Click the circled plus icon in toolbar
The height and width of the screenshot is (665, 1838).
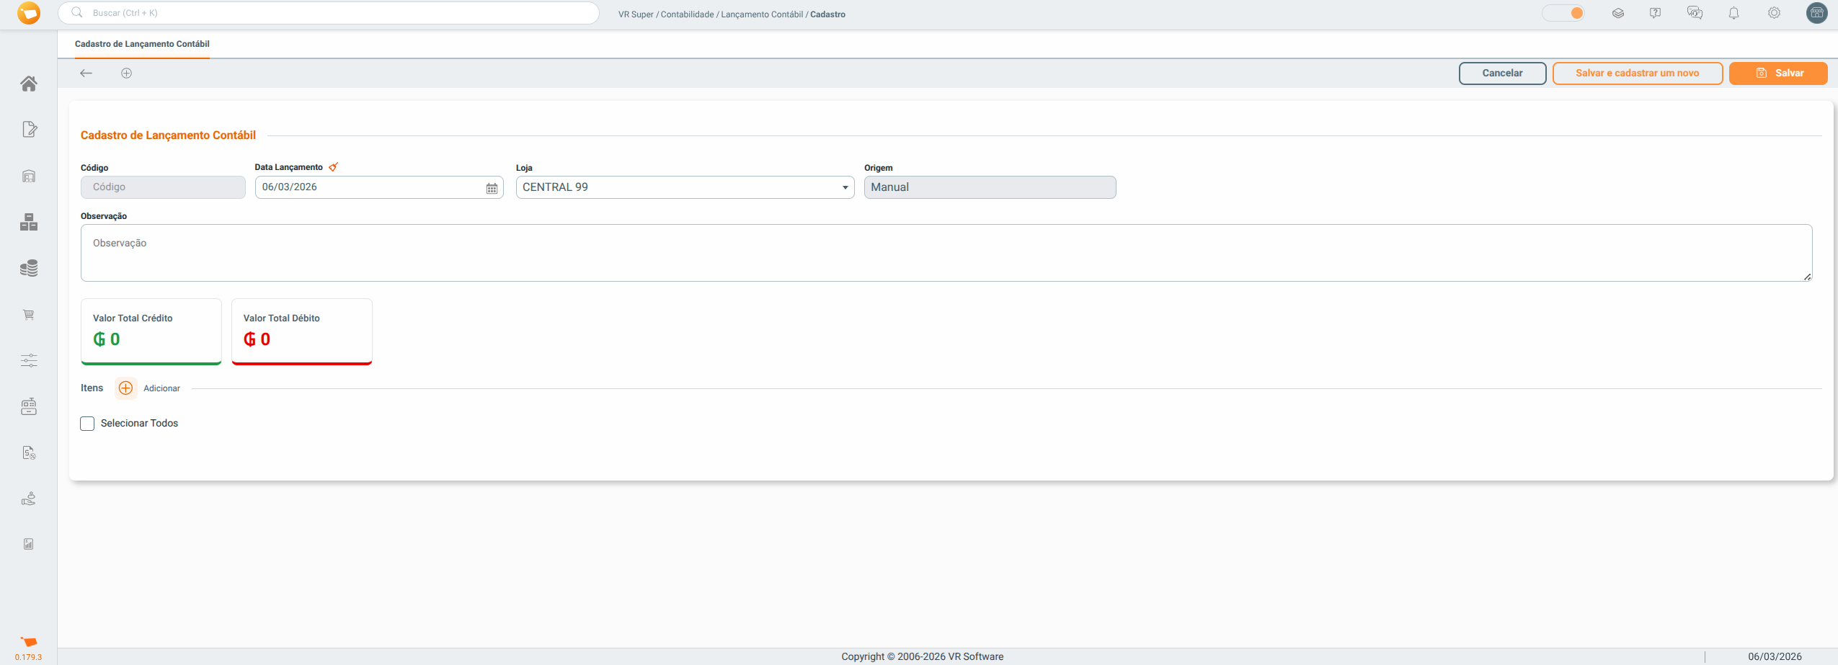[126, 73]
